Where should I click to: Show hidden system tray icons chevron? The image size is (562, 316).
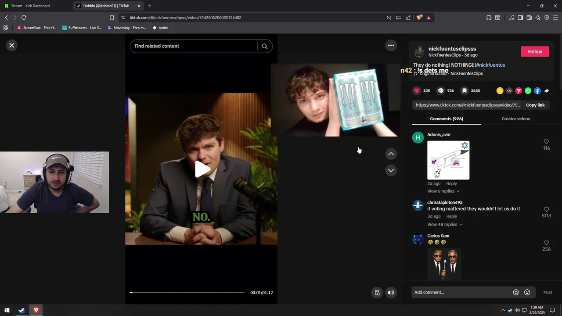503,310
